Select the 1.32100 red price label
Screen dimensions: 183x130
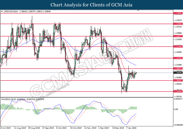[x=178, y=47]
